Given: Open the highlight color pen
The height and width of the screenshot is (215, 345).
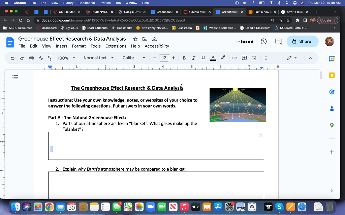Looking at the screenshot, I should tap(223, 57).
